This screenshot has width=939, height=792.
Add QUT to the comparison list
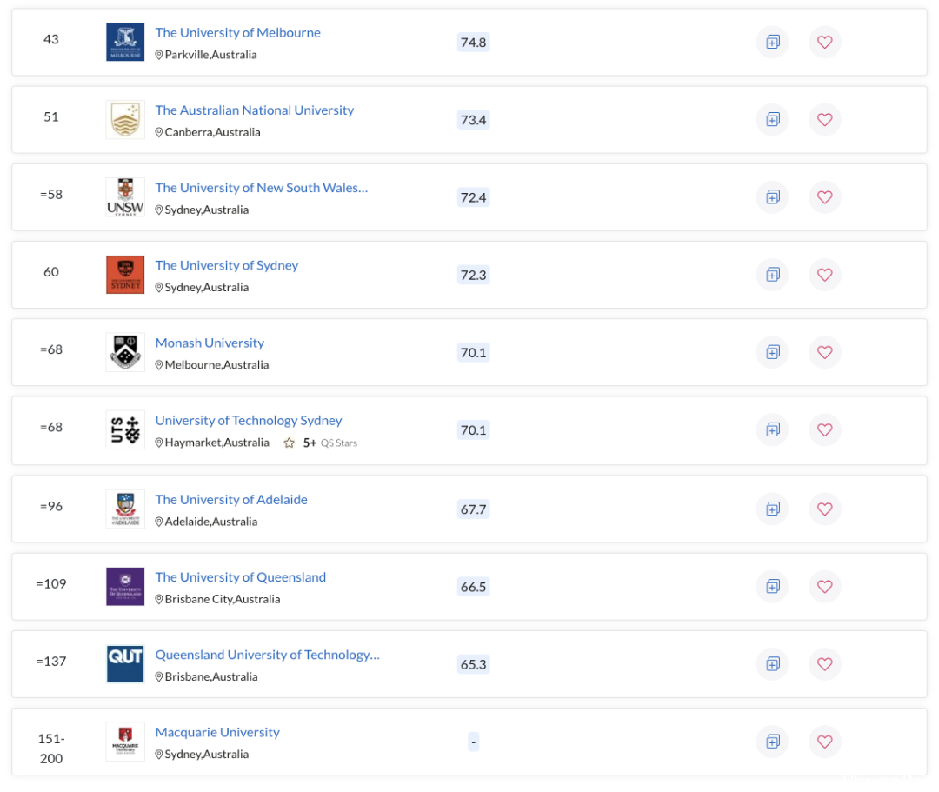click(x=772, y=664)
